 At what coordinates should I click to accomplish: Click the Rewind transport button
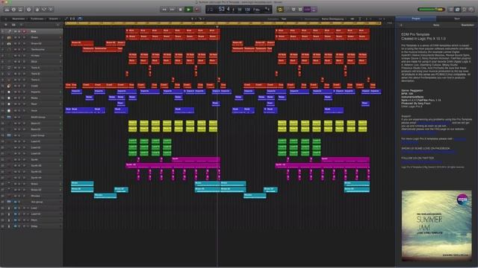tap(164, 10)
